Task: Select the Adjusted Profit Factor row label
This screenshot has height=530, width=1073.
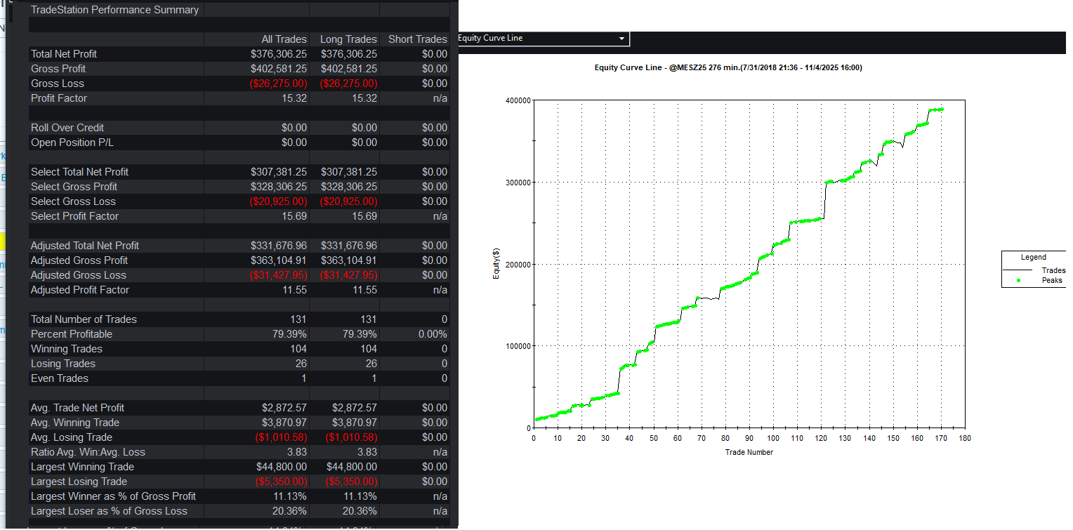Action: tap(80, 290)
